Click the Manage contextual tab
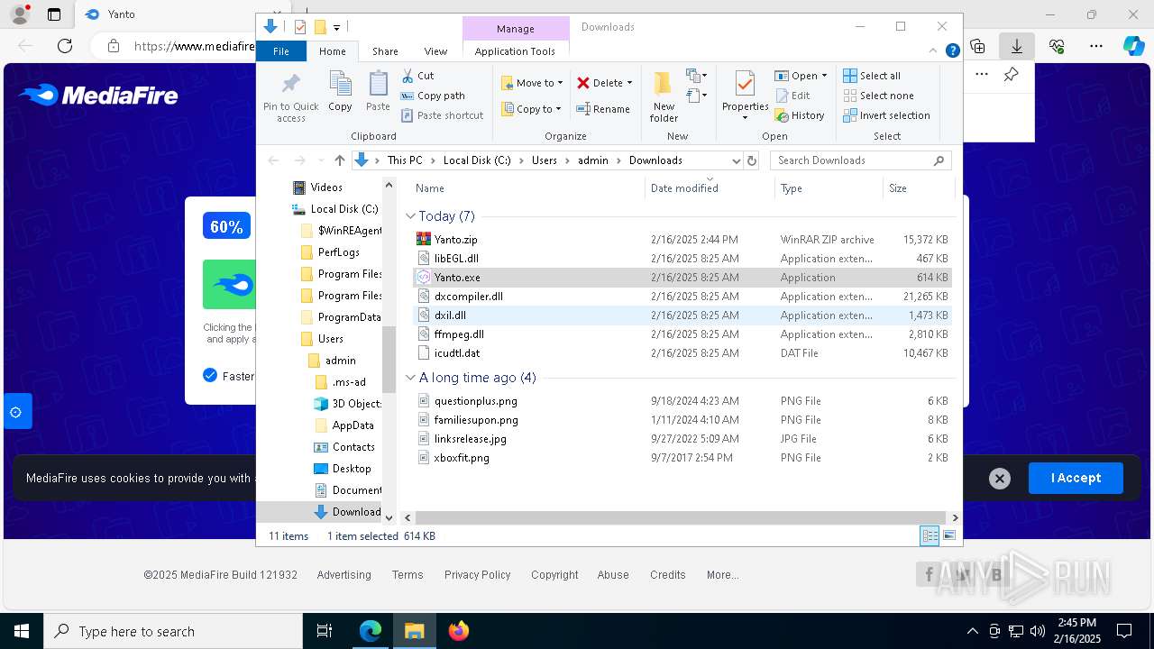 pyautogui.click(x=516, y=29)
